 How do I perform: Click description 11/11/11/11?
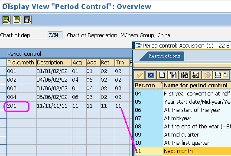coord(54,105)
